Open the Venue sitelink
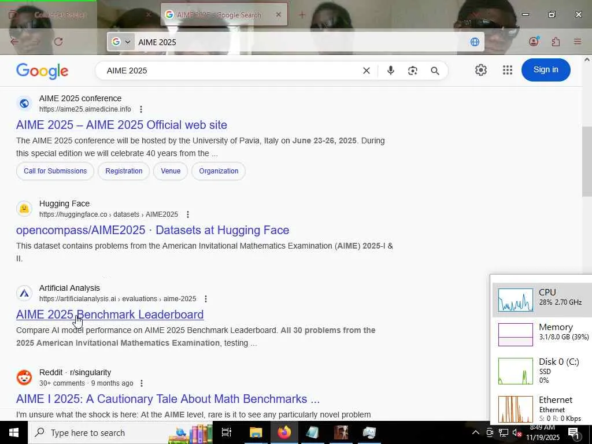The width and height of the screenshot is (592, 444). pos(171,171)
